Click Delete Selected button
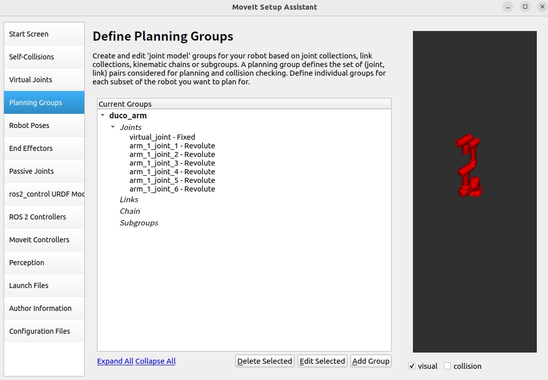Screen dimensions: 548x380 coord(265,361)
